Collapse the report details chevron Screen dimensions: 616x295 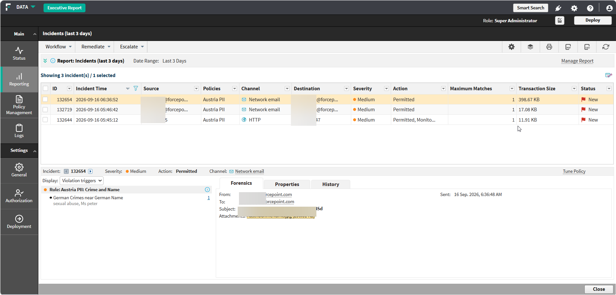coord(45,61)
